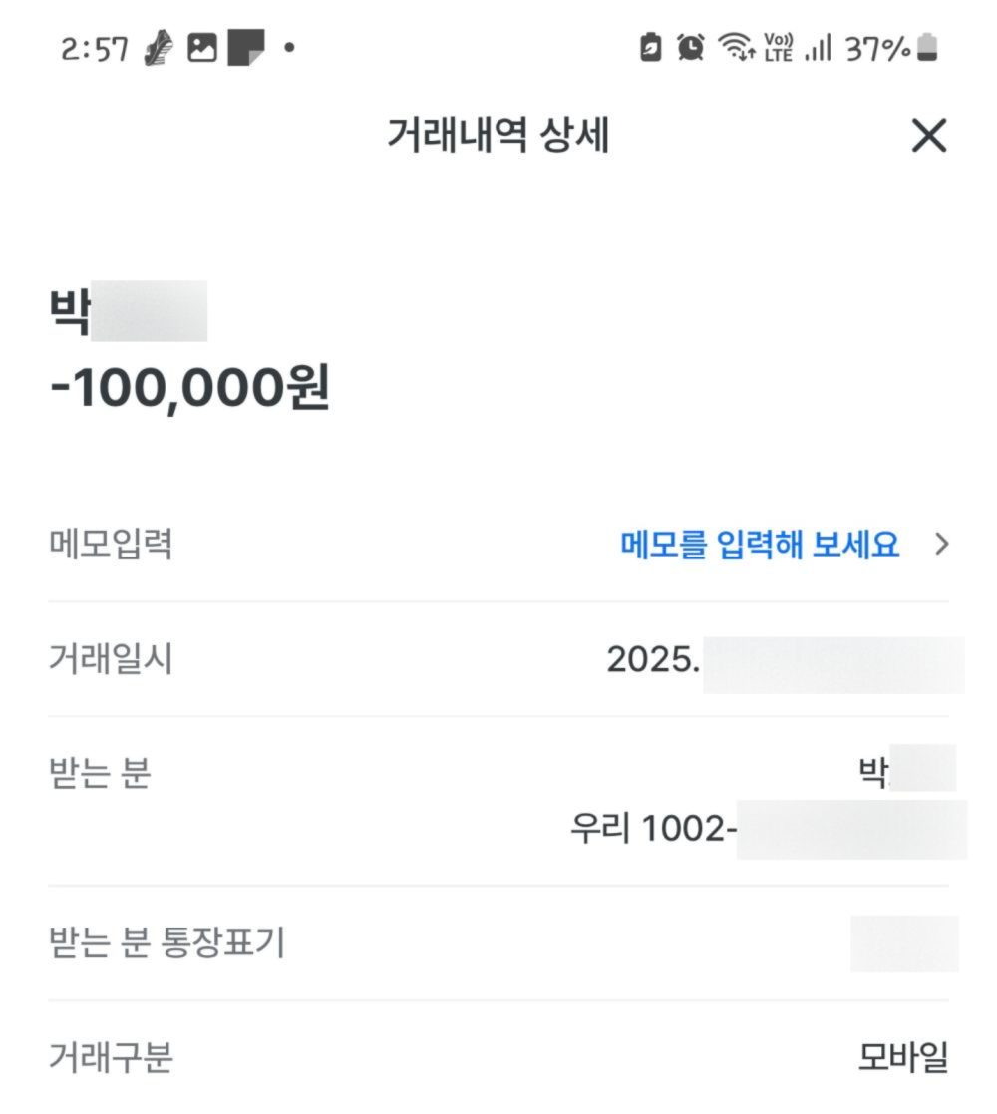
Task: Tap the picture notification icon in the status bar
Action: [x=202, y=48]
